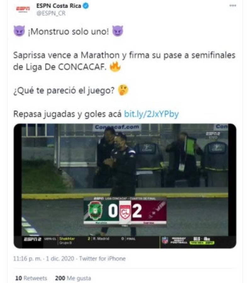The width and height of the screenshot is (248, 283).
Task: Click the thinking face emoji
Action: [x=123, y=90]
